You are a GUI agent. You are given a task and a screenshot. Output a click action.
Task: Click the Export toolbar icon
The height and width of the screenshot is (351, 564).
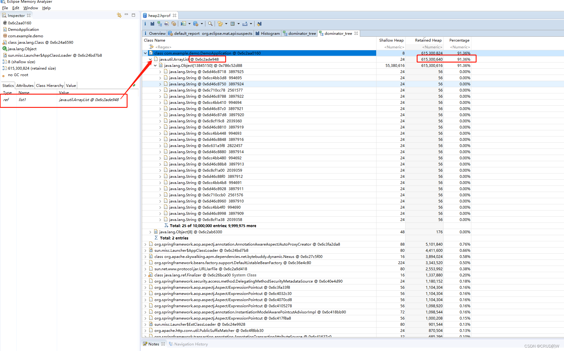(245, 24)
